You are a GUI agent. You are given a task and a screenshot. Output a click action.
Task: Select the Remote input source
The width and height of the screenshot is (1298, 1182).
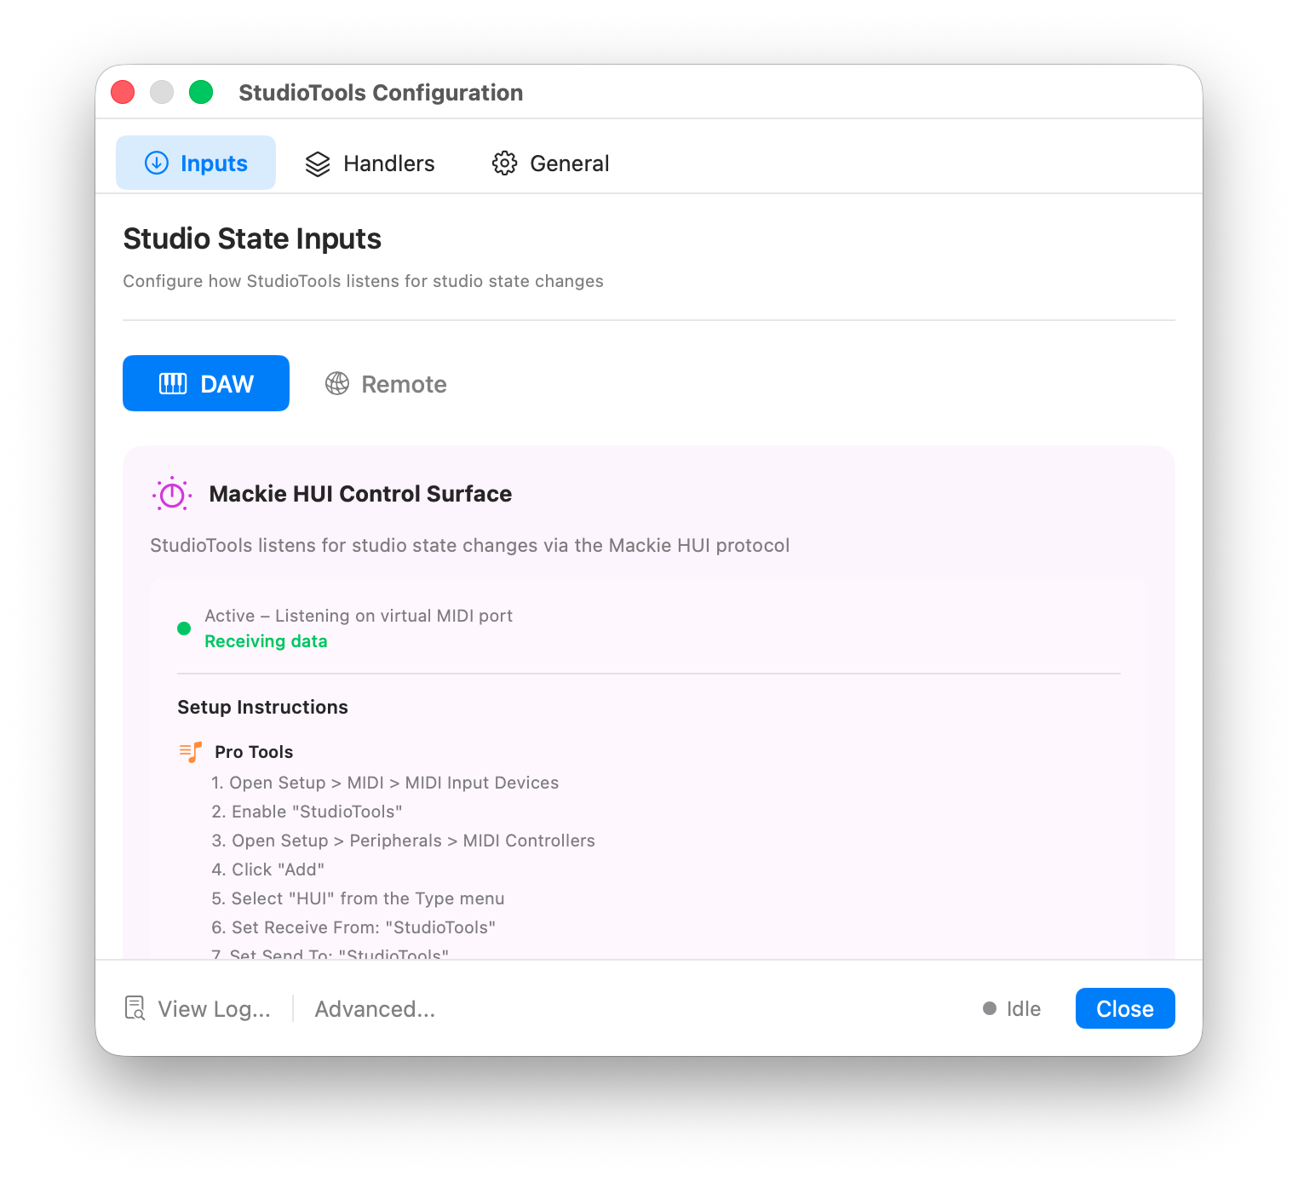click(x=386, y=384)
